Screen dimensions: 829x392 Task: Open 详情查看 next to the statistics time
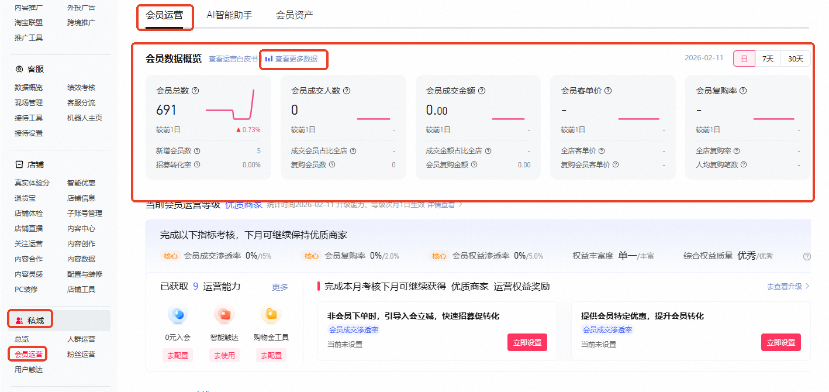[444, 205]
